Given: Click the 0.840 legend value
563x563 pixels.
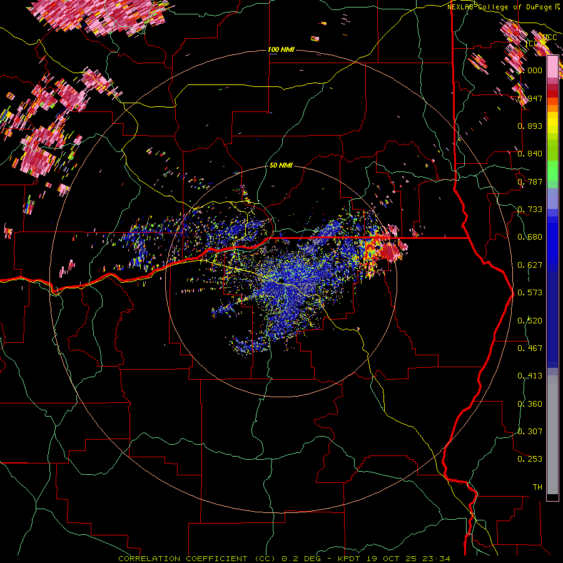Looking at the screenshot, I should [x=530, y=154].
